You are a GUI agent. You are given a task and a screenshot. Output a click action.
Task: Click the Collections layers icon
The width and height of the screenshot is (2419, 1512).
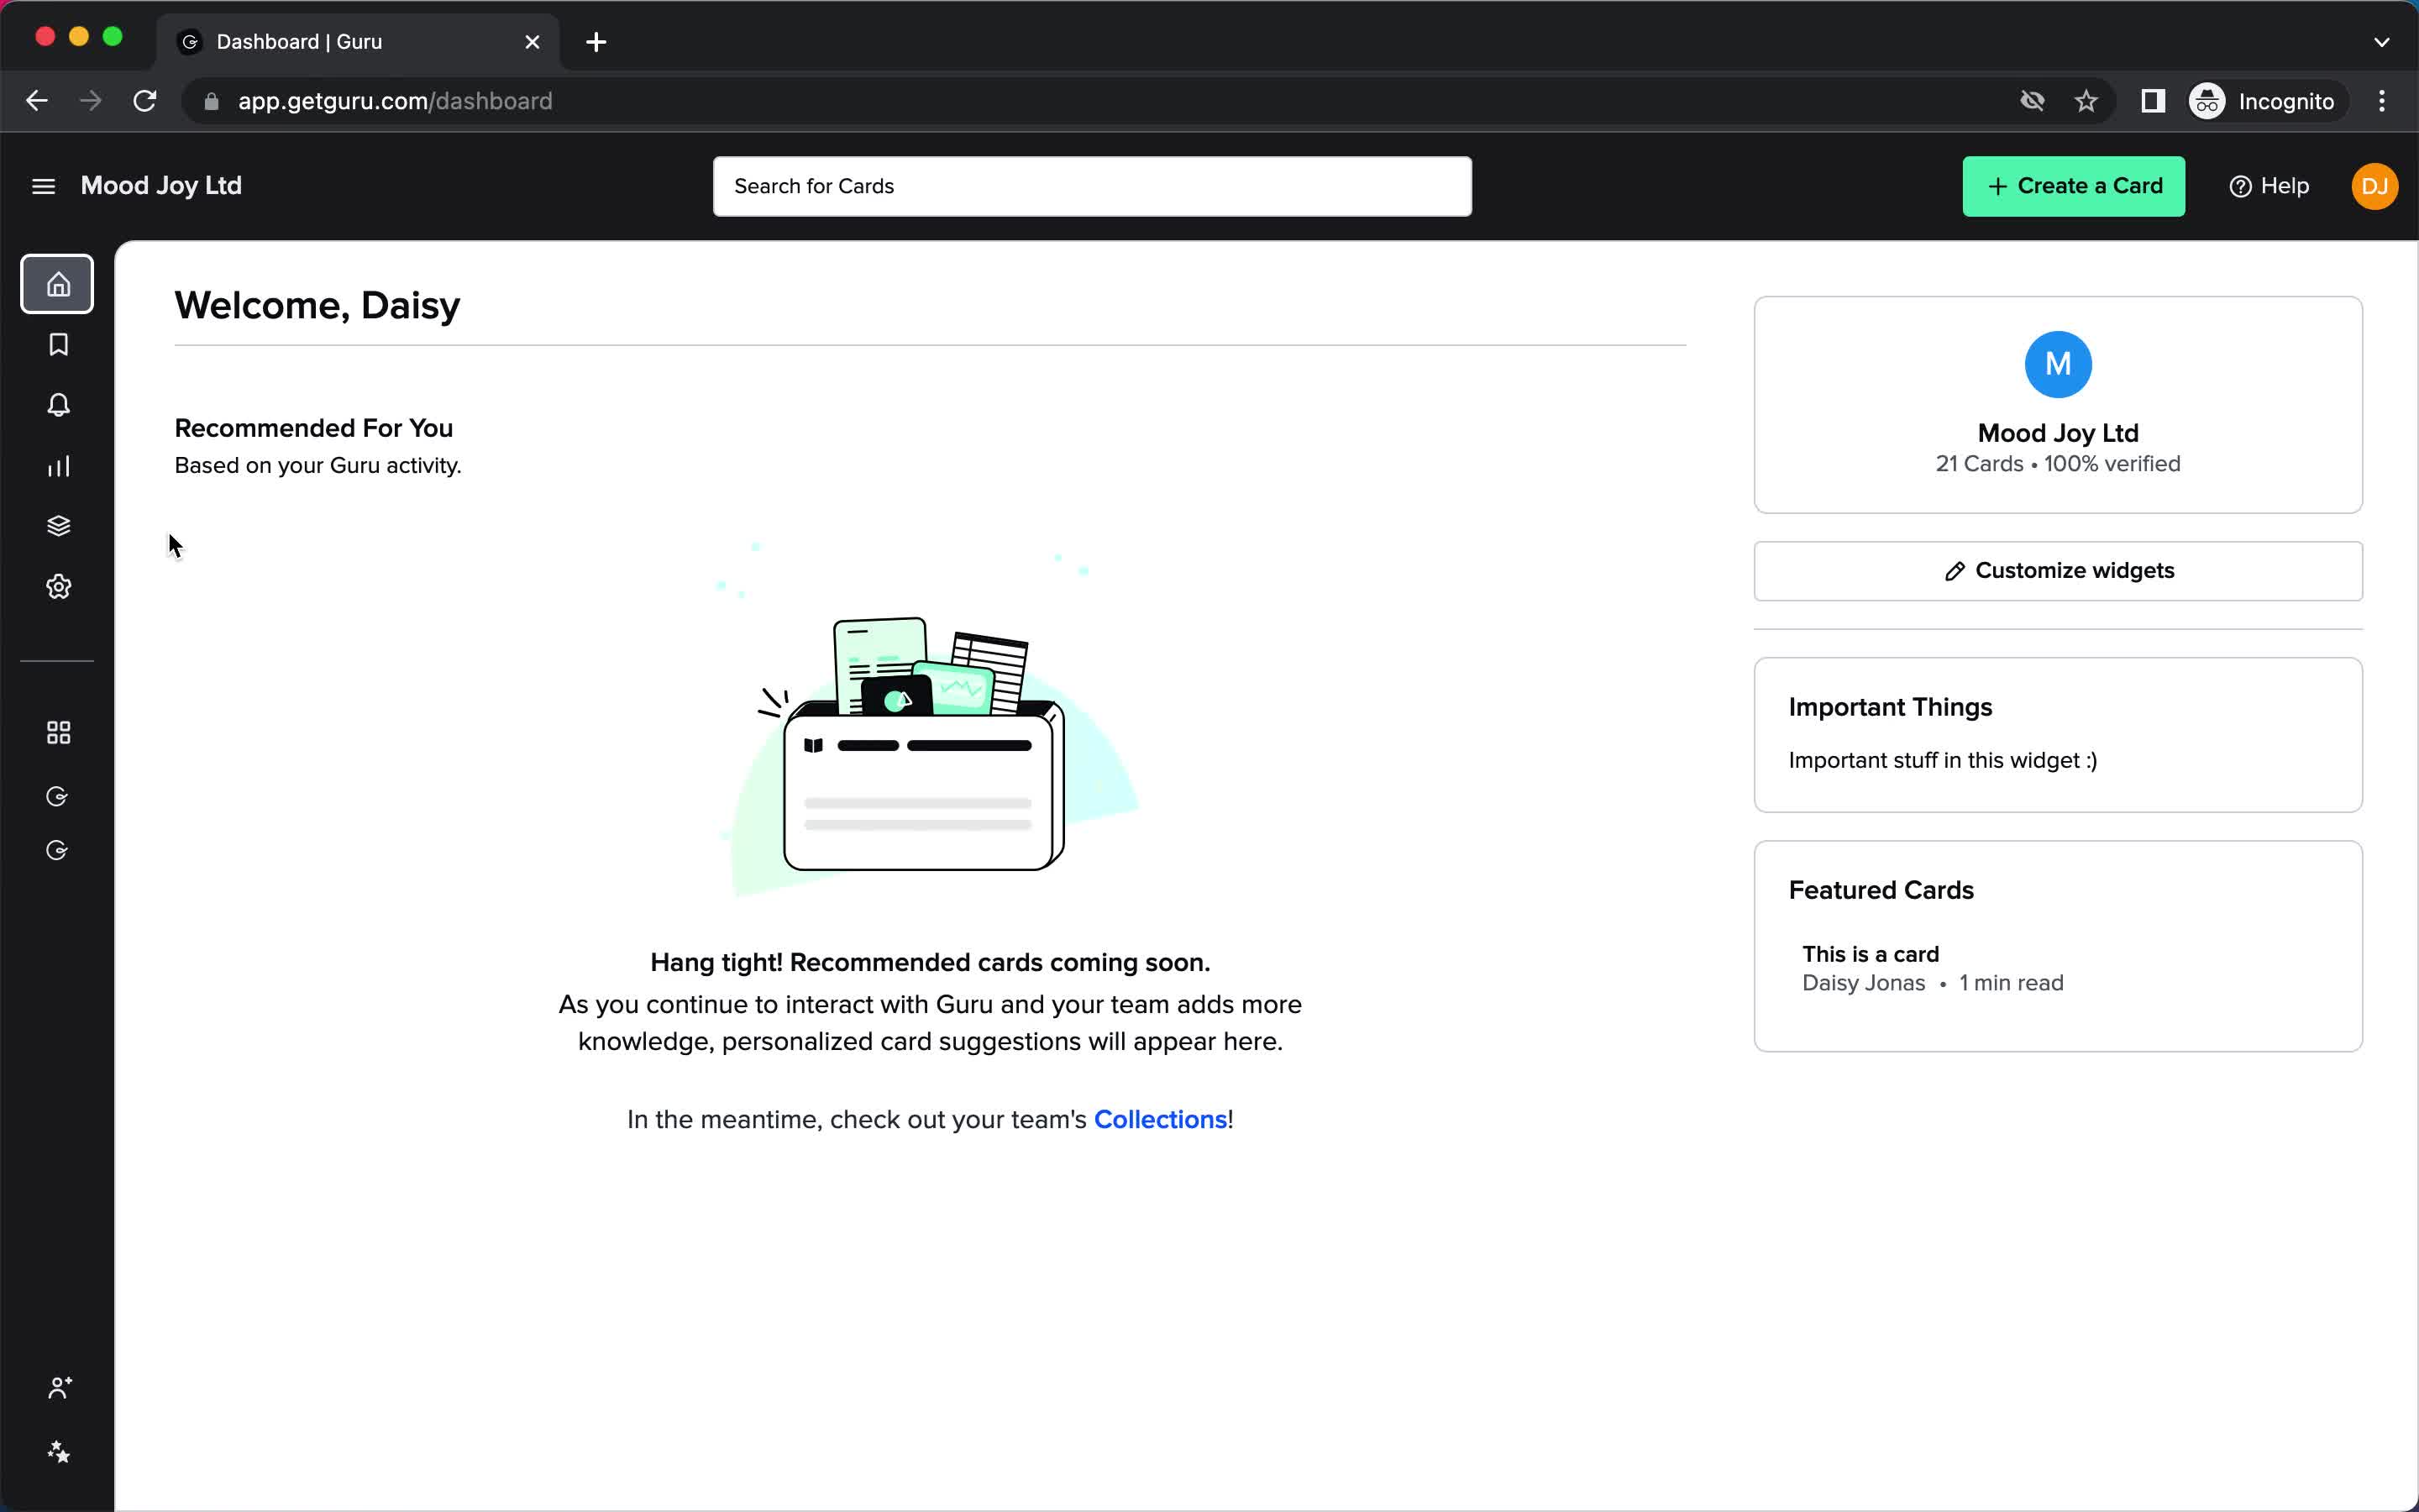click(57, 526)
